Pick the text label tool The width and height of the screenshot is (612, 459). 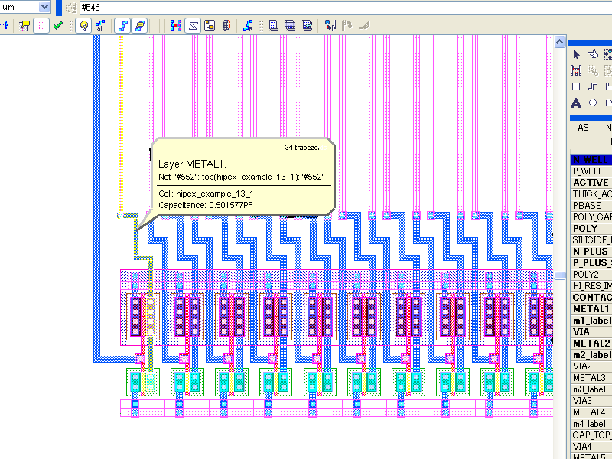coord(577,103)
